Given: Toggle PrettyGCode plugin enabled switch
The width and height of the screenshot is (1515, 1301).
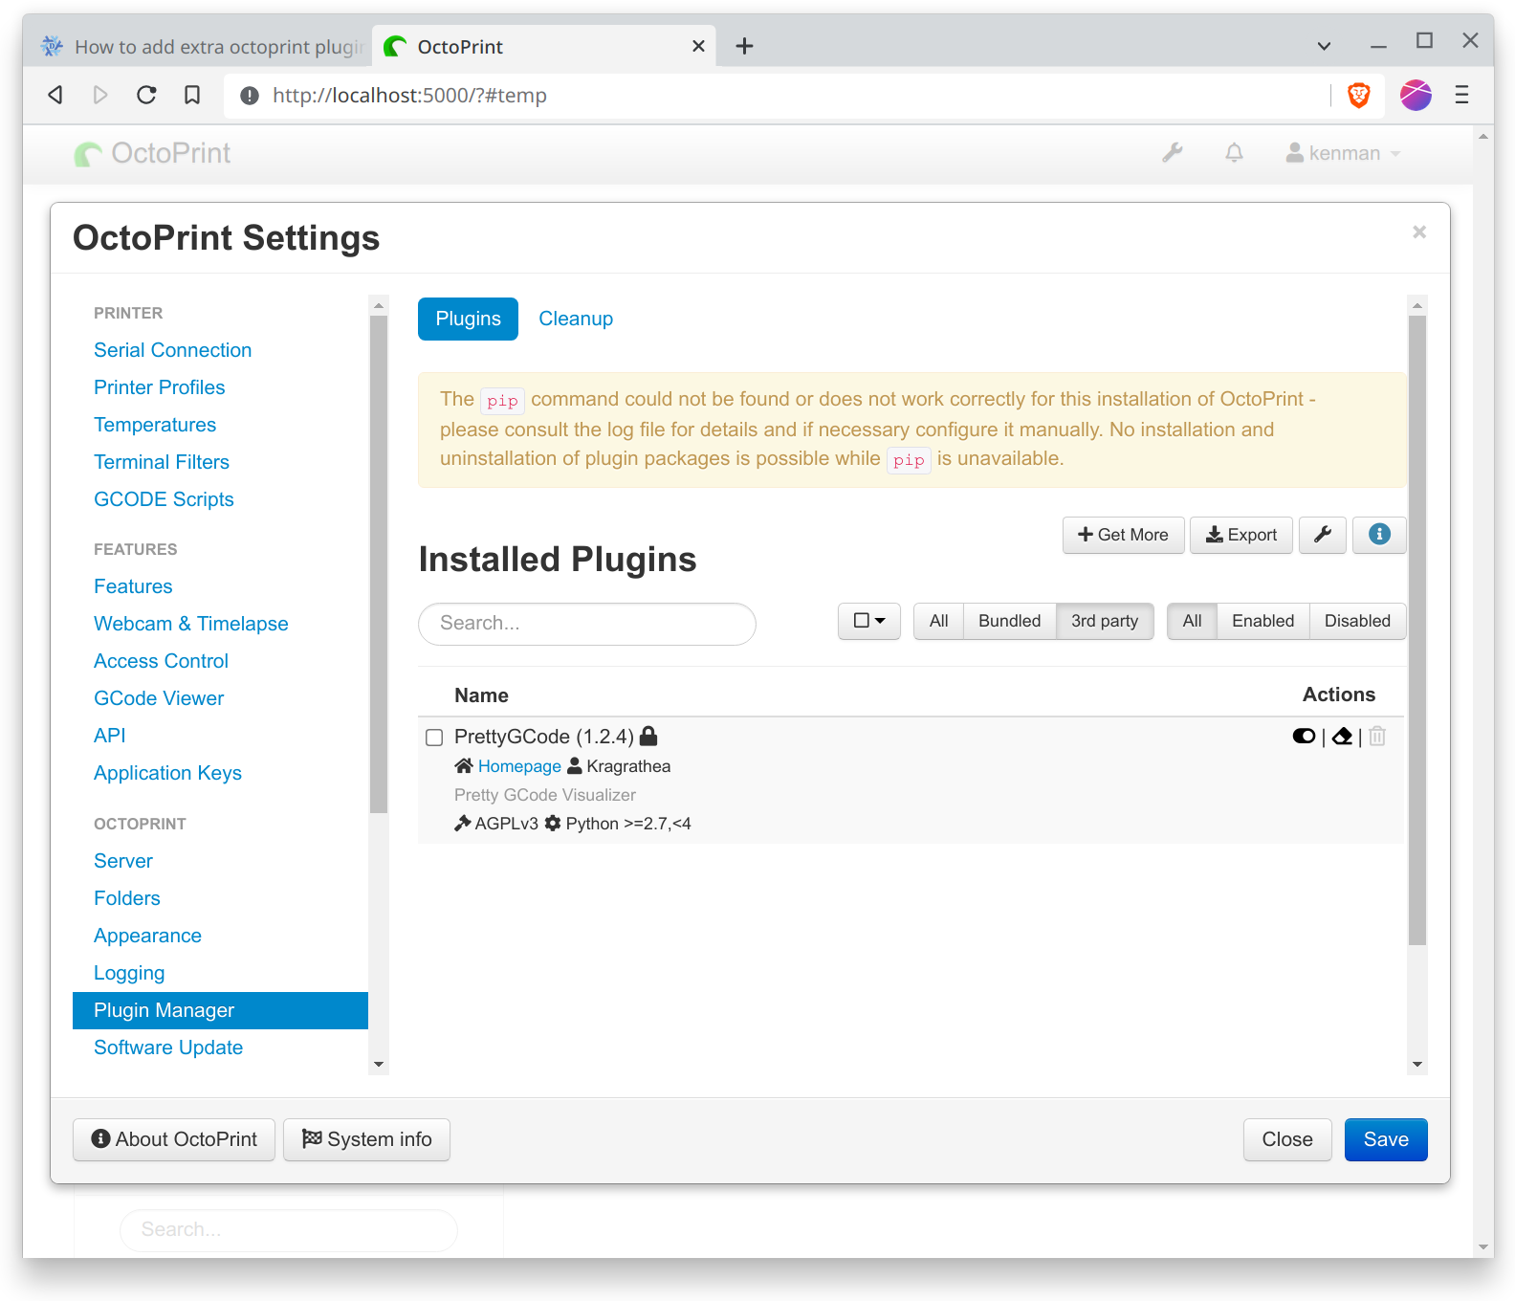Looking at the screenshot, I should point(1304,736).
